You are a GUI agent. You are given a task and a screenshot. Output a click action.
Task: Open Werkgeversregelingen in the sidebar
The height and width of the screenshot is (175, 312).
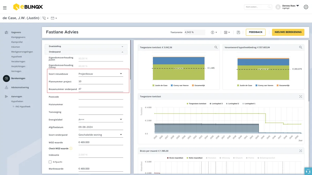(x=22, y=52)
